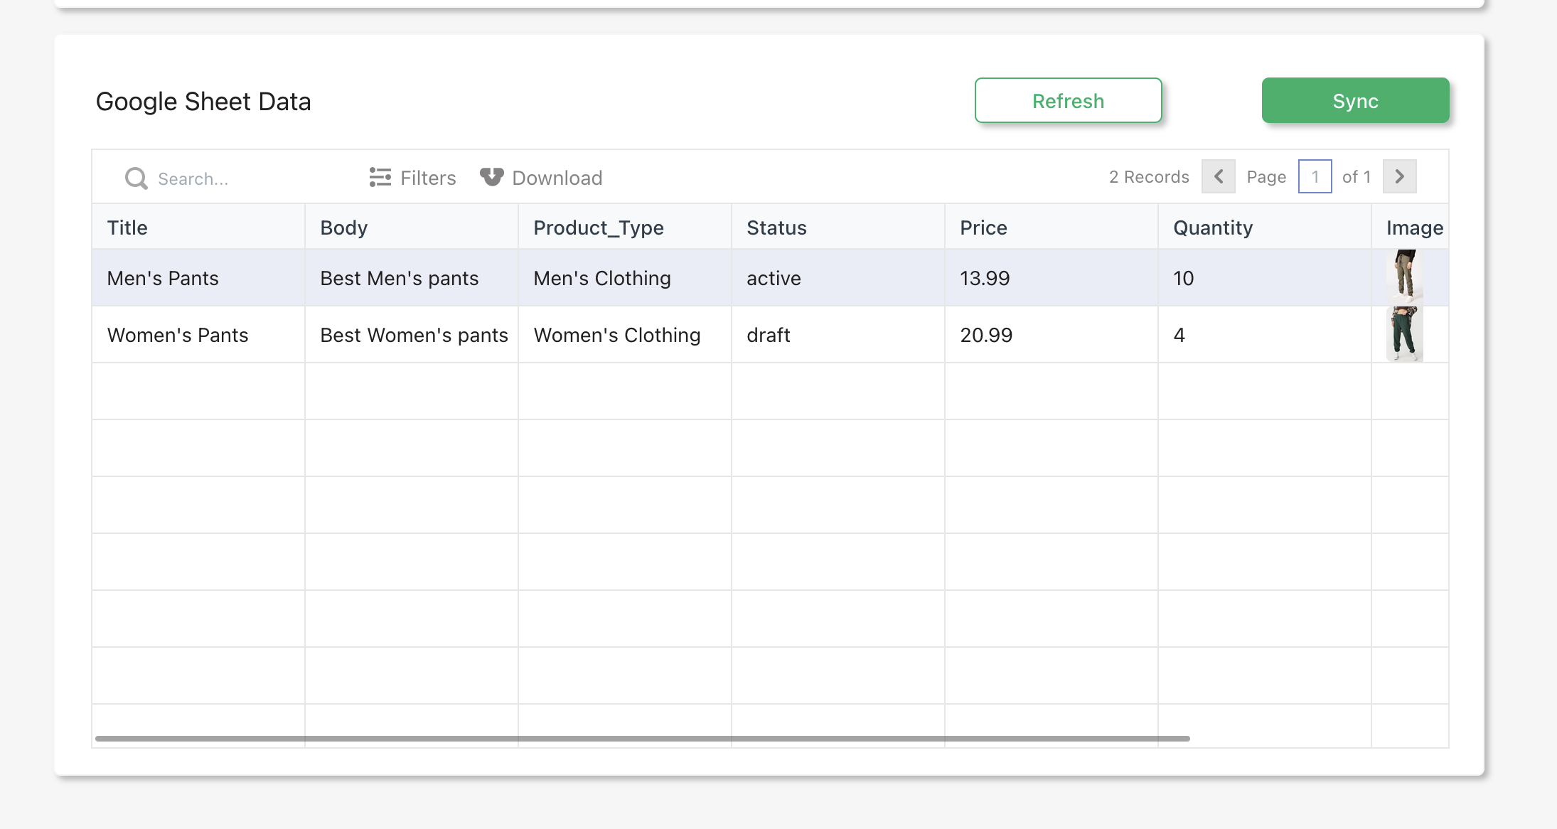Open the Women's Pants product image
Viewport: 1557px width, 829px height.
[x=1404, y=333]
